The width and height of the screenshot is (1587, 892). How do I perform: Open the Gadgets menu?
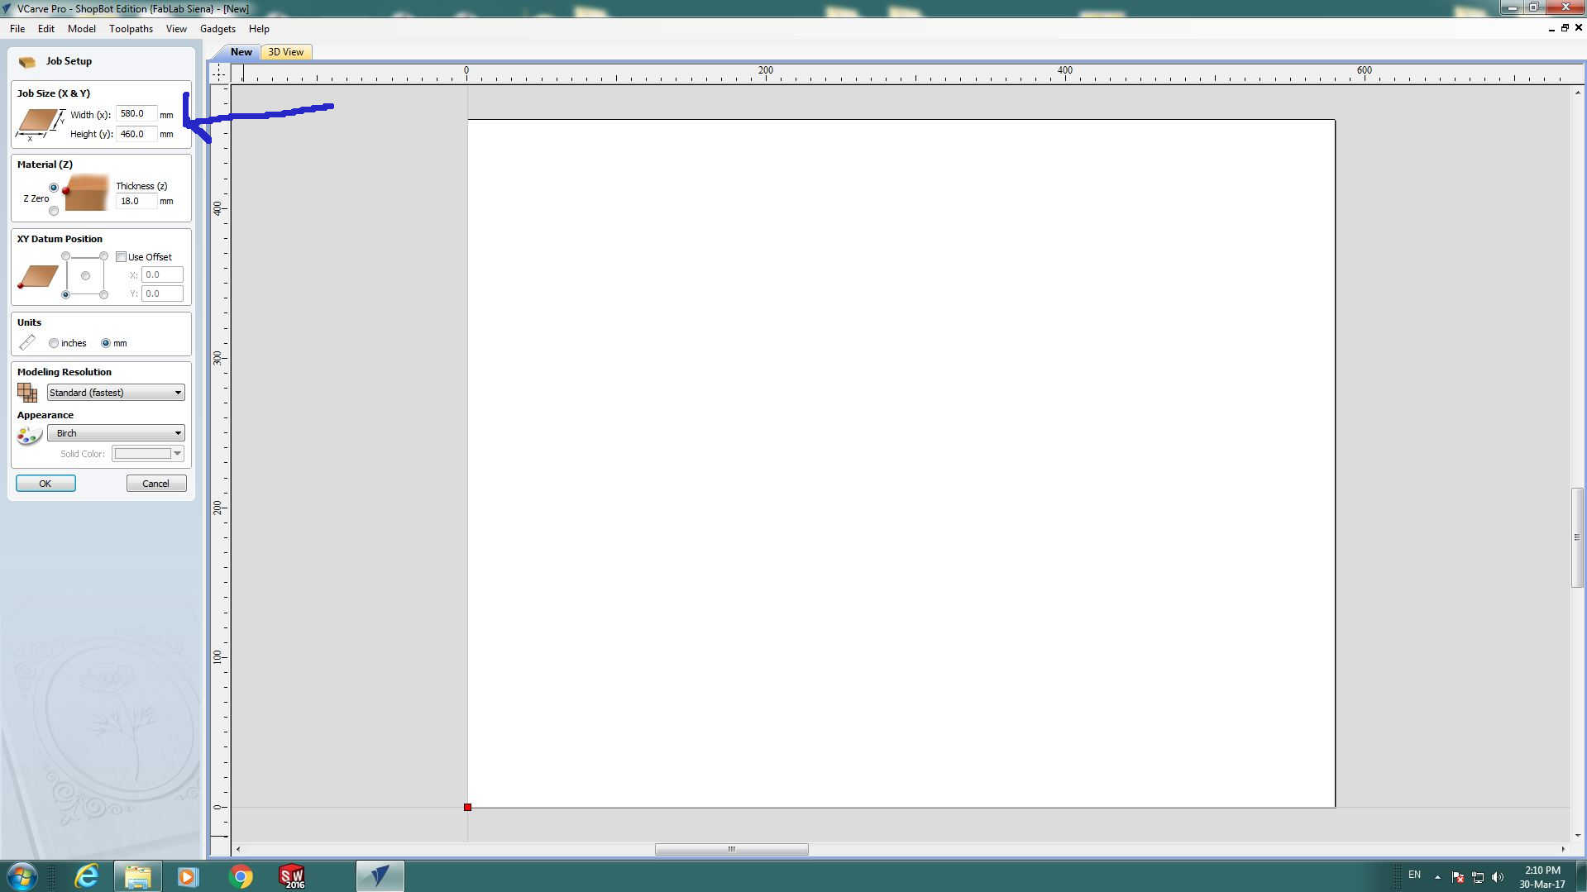coord(217,29)
